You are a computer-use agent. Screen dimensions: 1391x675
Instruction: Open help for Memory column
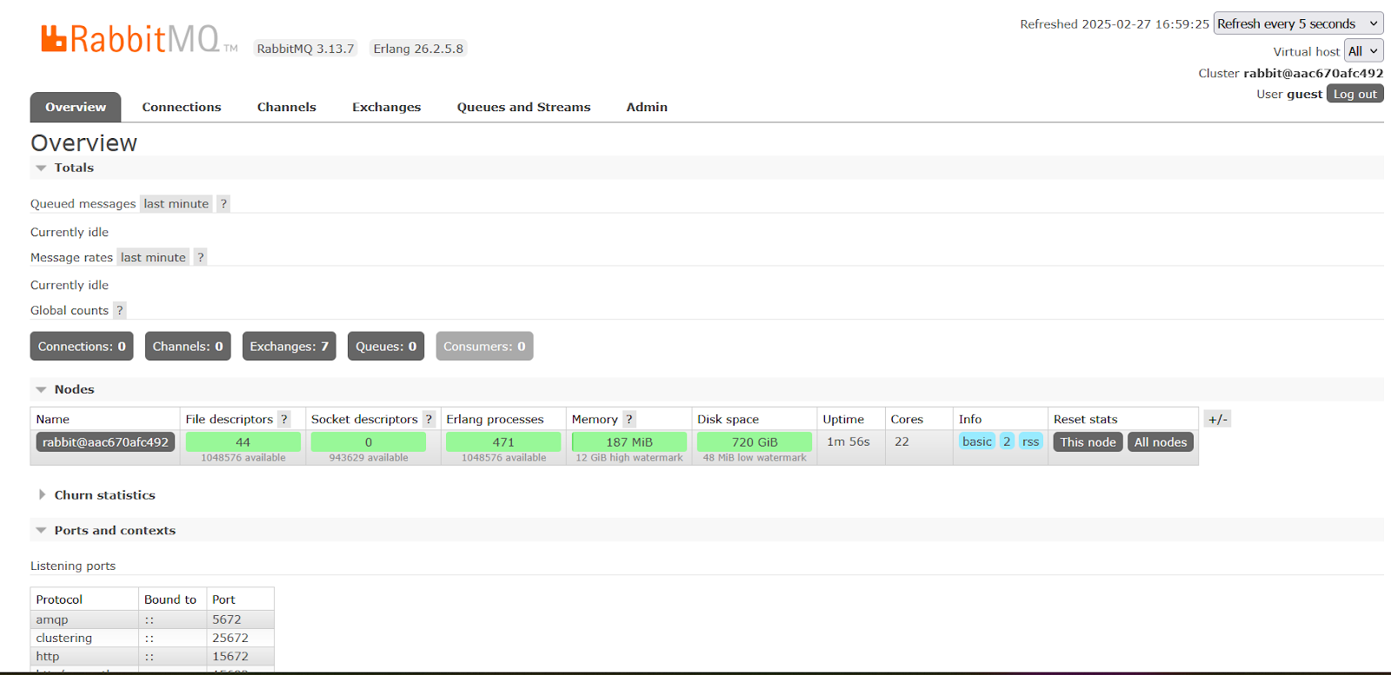(629, 419)
